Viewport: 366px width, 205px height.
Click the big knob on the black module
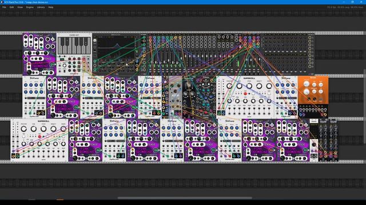189,85
